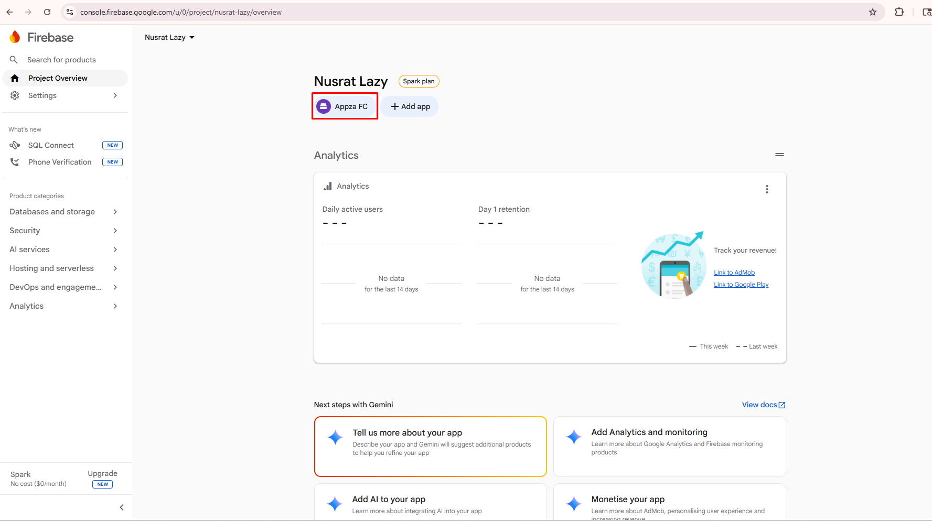Open the View docs link
The height and width of the screenshot is (521, 932).
(x=763, y=405)
